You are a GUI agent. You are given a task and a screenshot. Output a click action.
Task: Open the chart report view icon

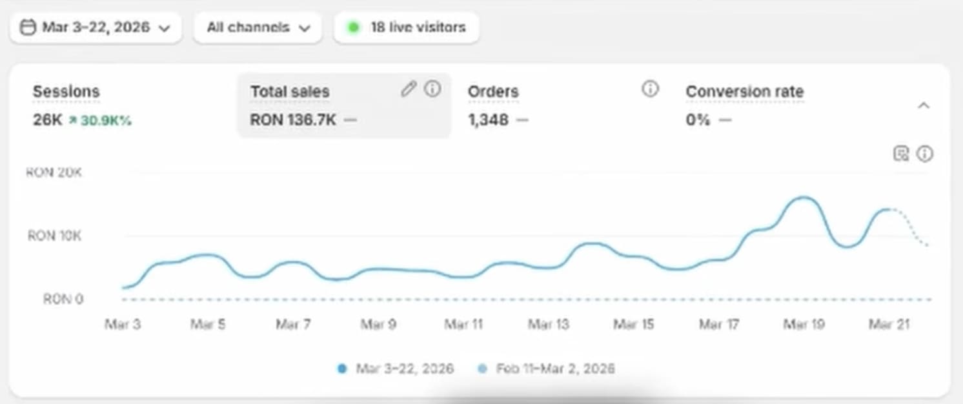click(901, 154)
